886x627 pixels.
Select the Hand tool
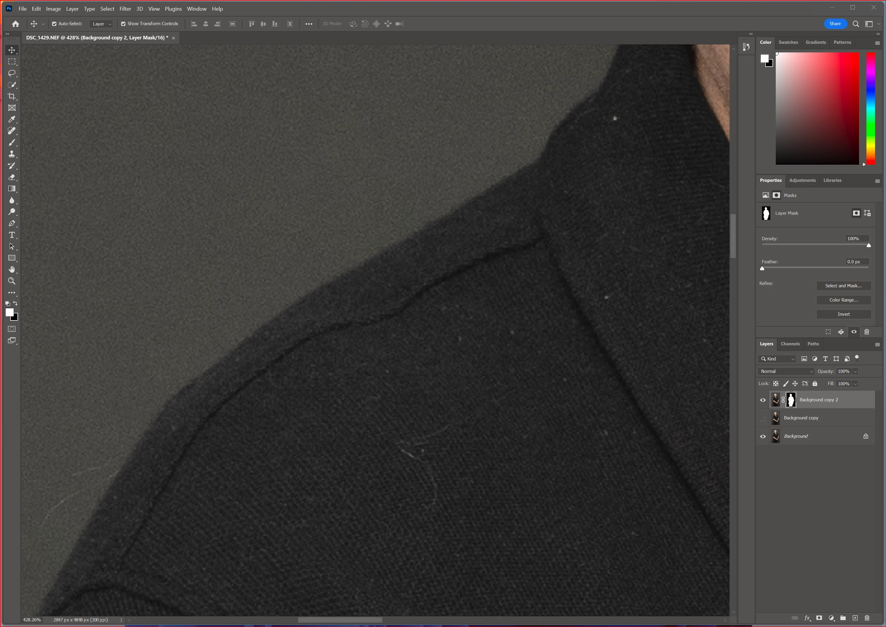[x=12, y=270]
